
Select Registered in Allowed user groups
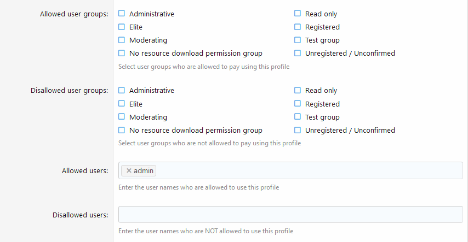pyautogui.click(x=298, y=27)
